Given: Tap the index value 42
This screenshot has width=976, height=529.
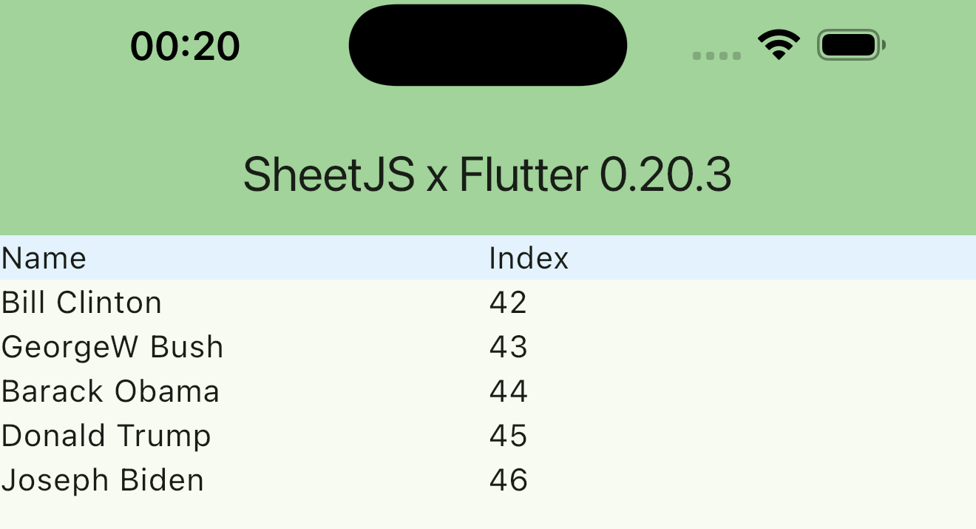Looking at the screenshot, I should [x=509, y=302].
